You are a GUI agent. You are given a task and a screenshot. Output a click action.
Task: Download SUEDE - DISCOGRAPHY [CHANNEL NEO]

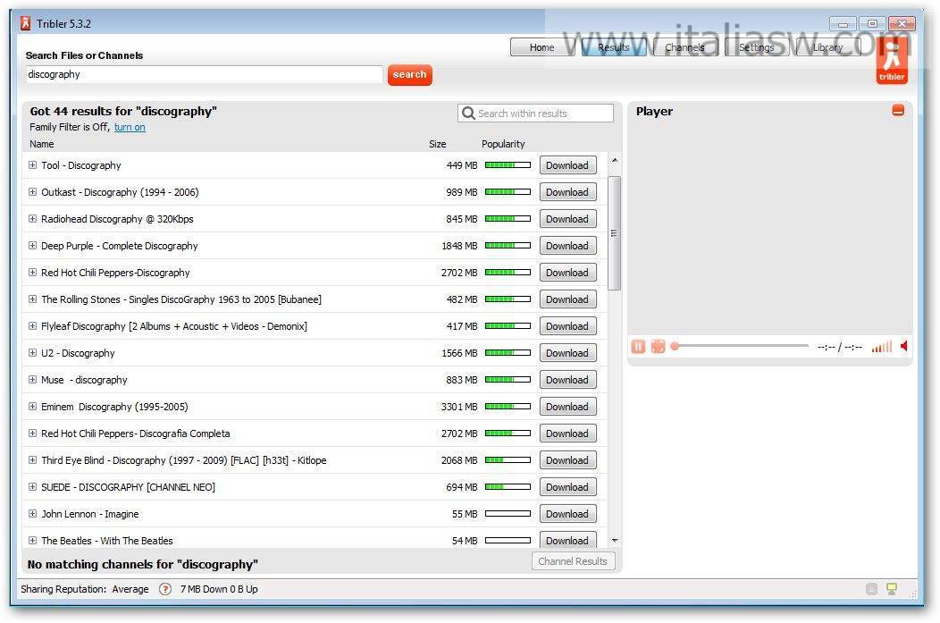coord(567,487)
